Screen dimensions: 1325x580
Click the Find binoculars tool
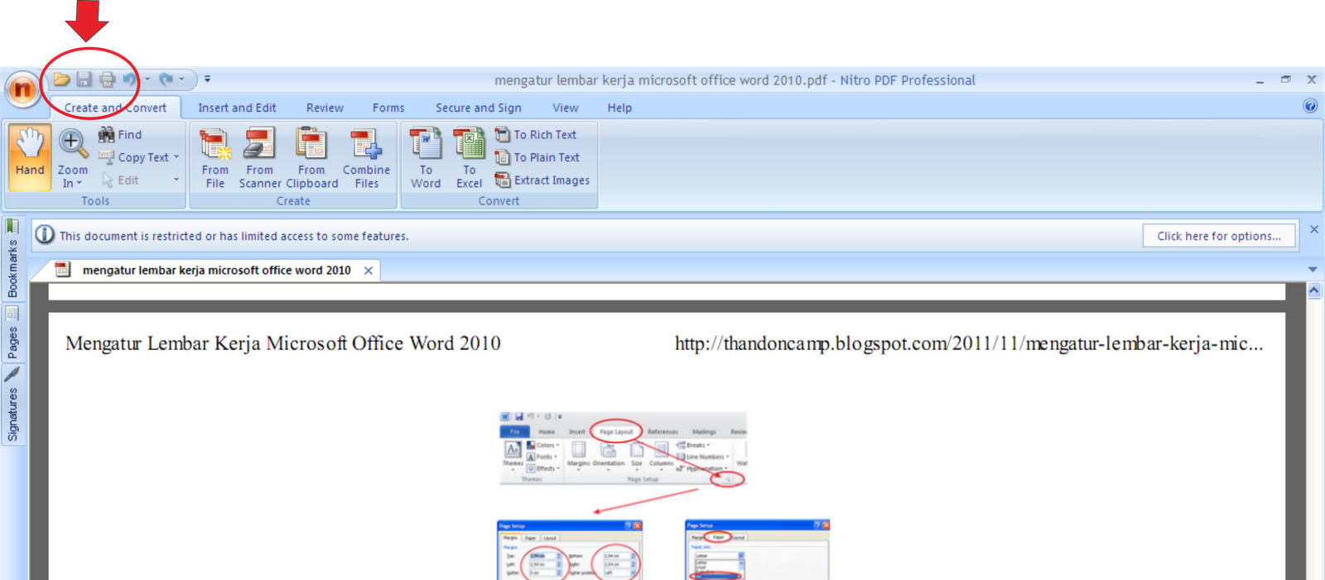coord(120,134)
